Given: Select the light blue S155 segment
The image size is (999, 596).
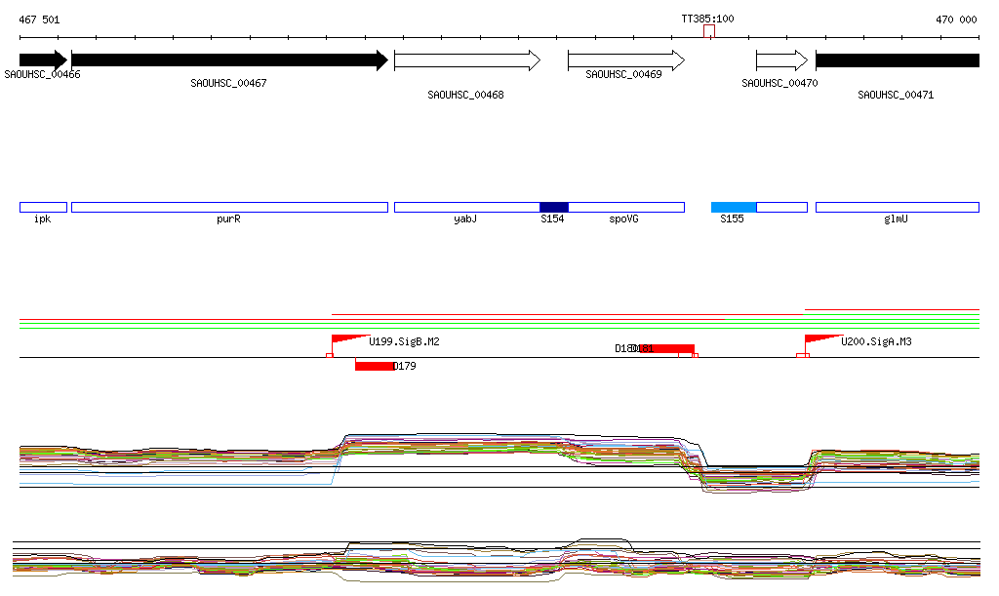Looking at the screenshot, I should point(734,207).
